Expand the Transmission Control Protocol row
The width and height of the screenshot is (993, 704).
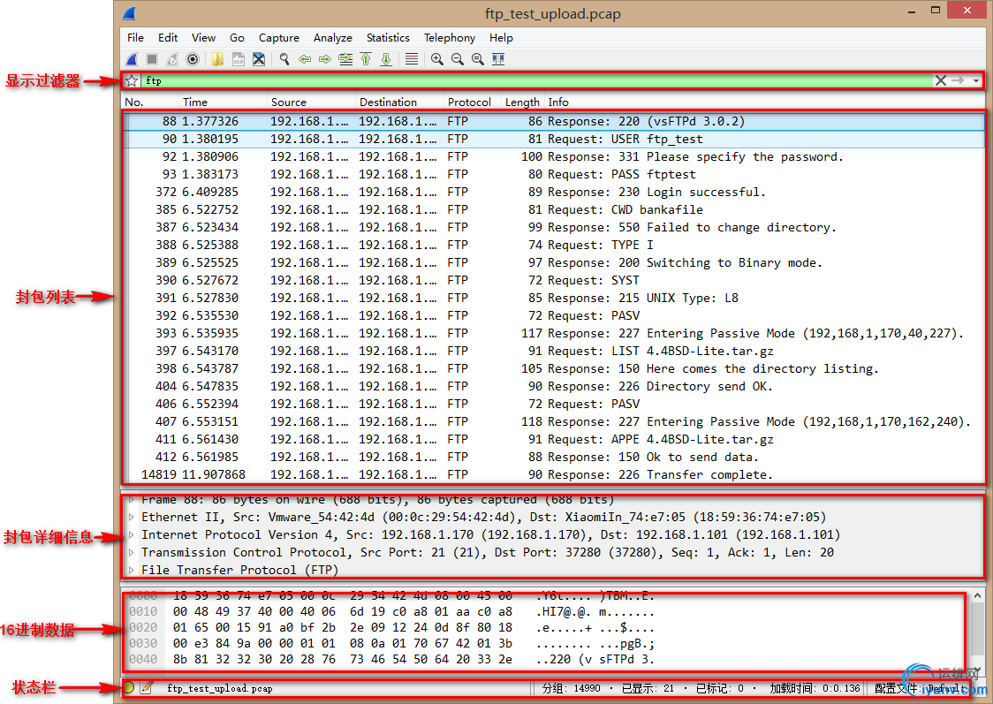pyautogui.click(x=131, y=553)
